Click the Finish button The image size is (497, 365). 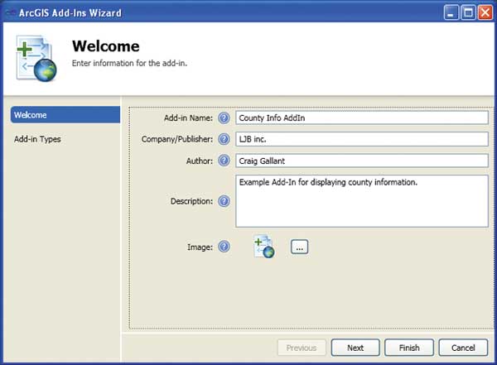409,348
